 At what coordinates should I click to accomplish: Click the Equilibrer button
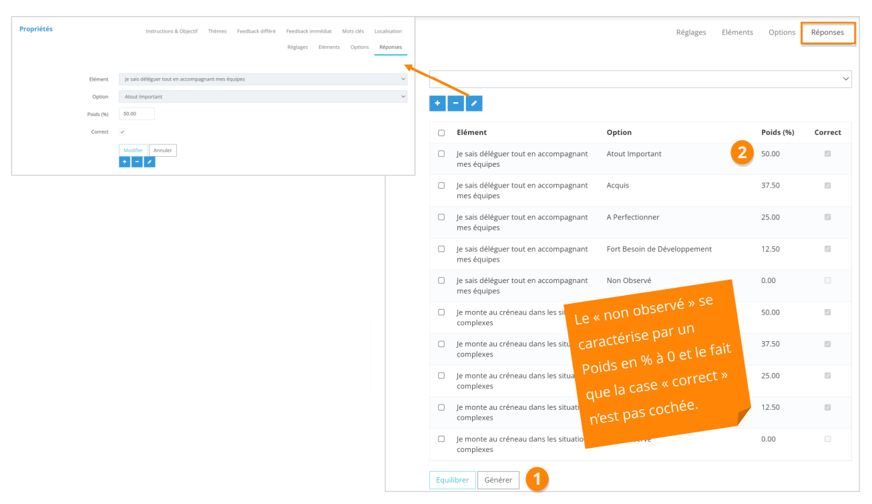tap(452, 480)
